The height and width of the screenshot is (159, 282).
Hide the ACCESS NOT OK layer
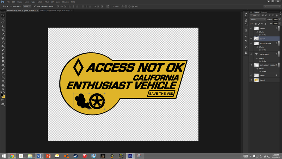coord(251,43)
